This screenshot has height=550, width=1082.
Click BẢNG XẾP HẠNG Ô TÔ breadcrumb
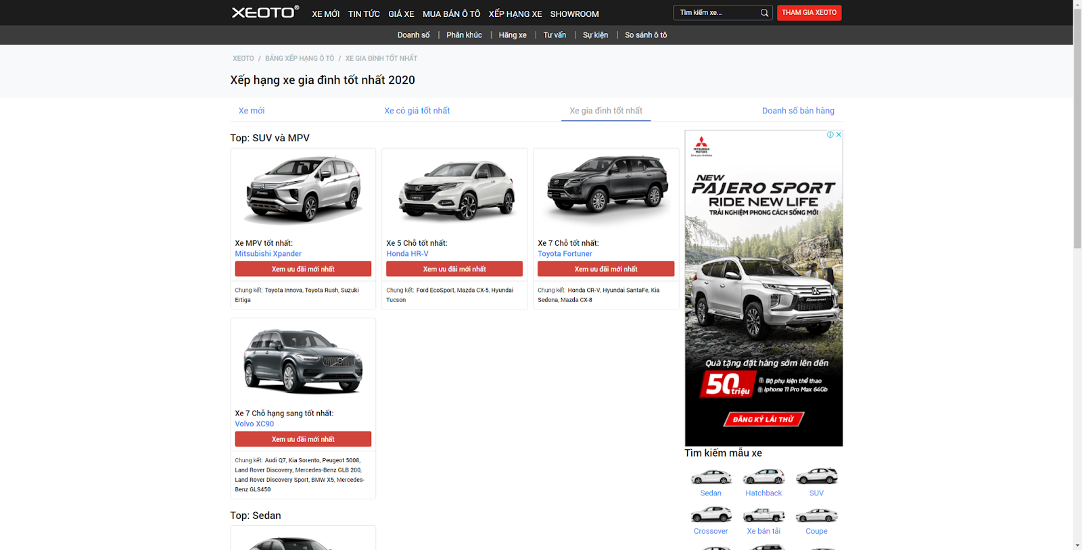300,58
